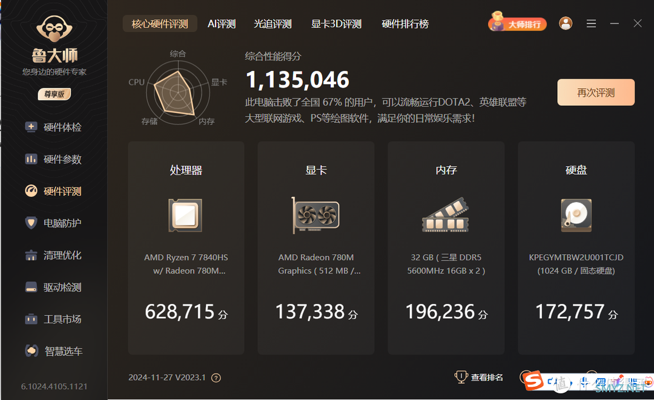Click the graphics score 137,338
This screenshot has width=654, height=400.
[x=310, y=312]
